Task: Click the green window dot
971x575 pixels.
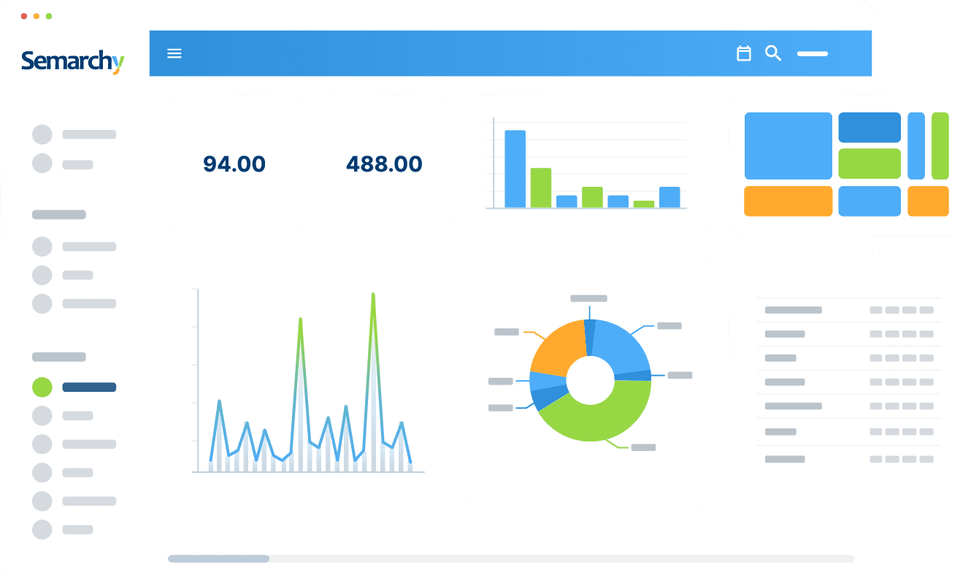Action: (49, 16)
